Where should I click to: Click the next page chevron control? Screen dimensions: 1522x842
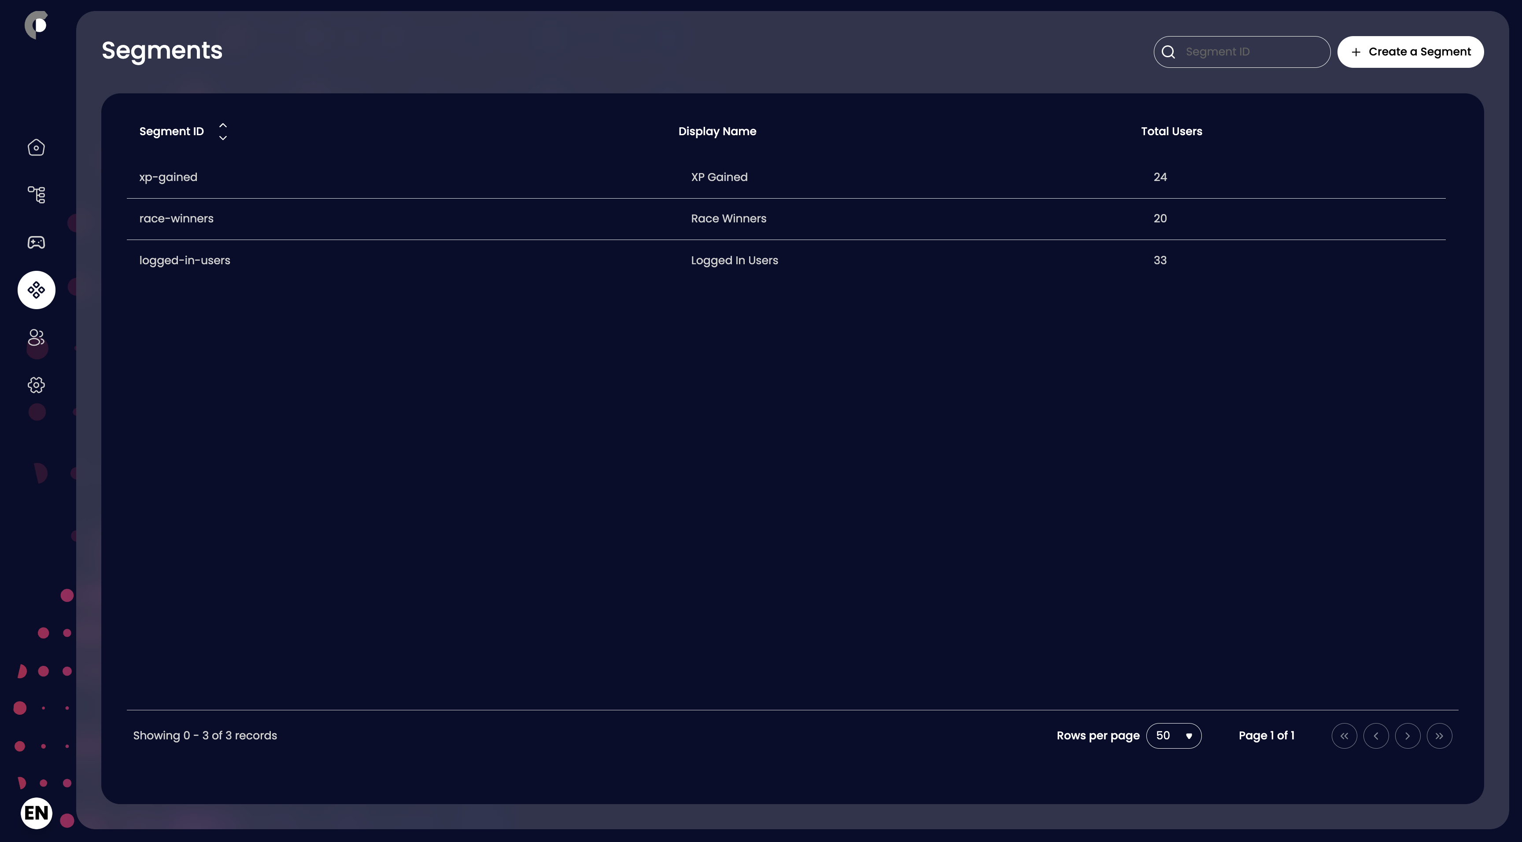point(1407,735)
